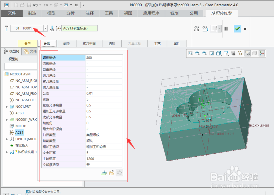
Task: Click the model tree search field
Action: [21, 66]
